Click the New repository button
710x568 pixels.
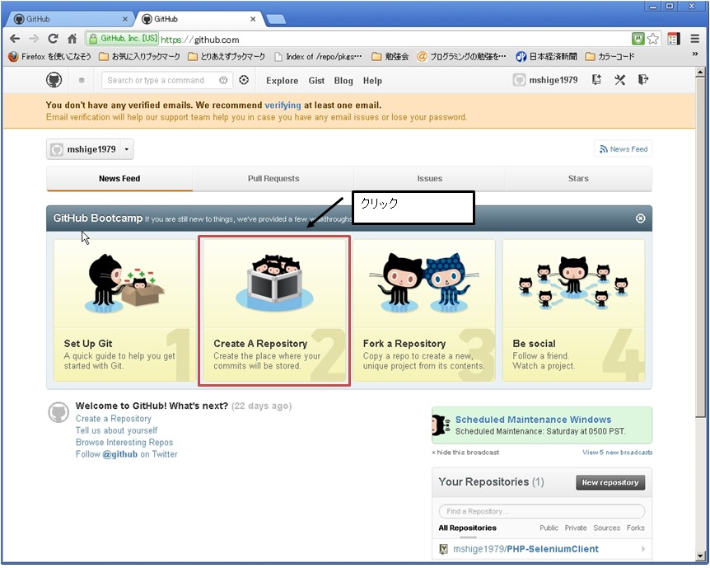(610, 483)
